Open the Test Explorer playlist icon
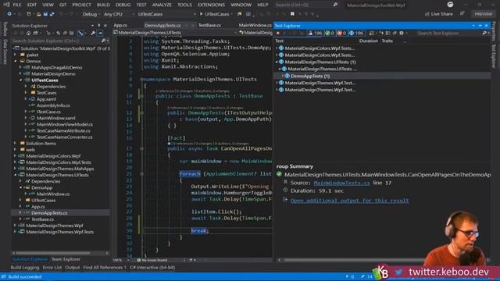The height and width of the screenshot is (281, 500). [372, 33]
